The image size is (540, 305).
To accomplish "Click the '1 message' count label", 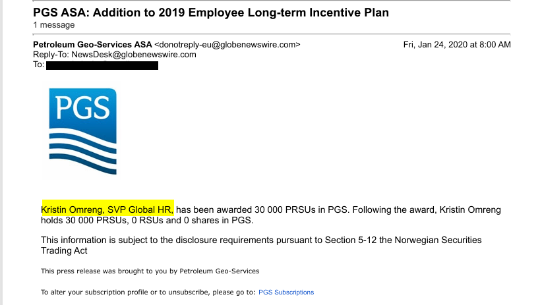I will [x=53, y=25].
